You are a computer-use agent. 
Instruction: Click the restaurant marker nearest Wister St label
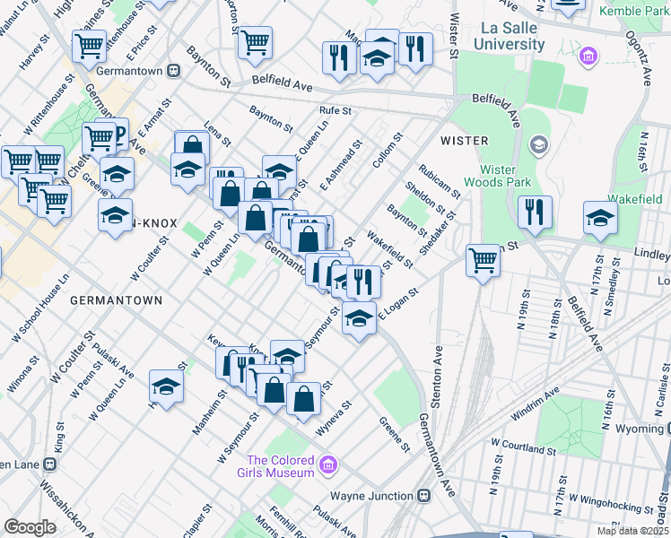point(415,50)
